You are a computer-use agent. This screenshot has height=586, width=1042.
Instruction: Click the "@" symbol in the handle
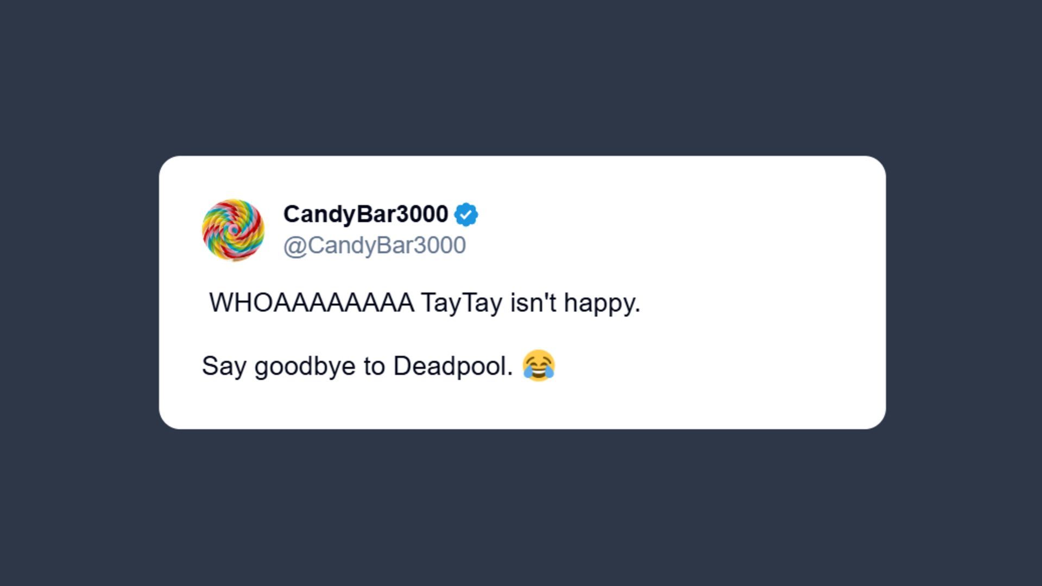pos(295,246)
